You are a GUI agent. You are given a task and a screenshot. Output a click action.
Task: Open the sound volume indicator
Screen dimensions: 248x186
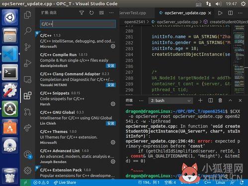218,3
